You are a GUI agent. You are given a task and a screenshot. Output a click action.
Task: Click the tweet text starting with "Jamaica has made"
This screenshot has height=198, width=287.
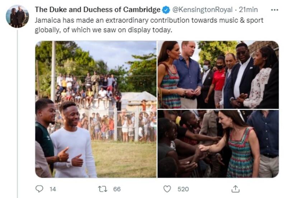[149, 20]
